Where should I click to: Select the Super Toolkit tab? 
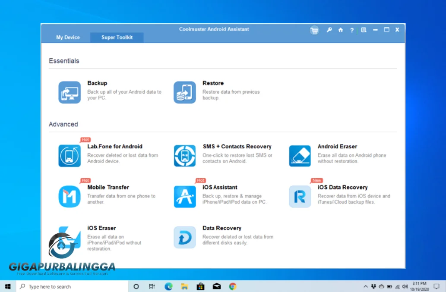(x=117, y=37)
